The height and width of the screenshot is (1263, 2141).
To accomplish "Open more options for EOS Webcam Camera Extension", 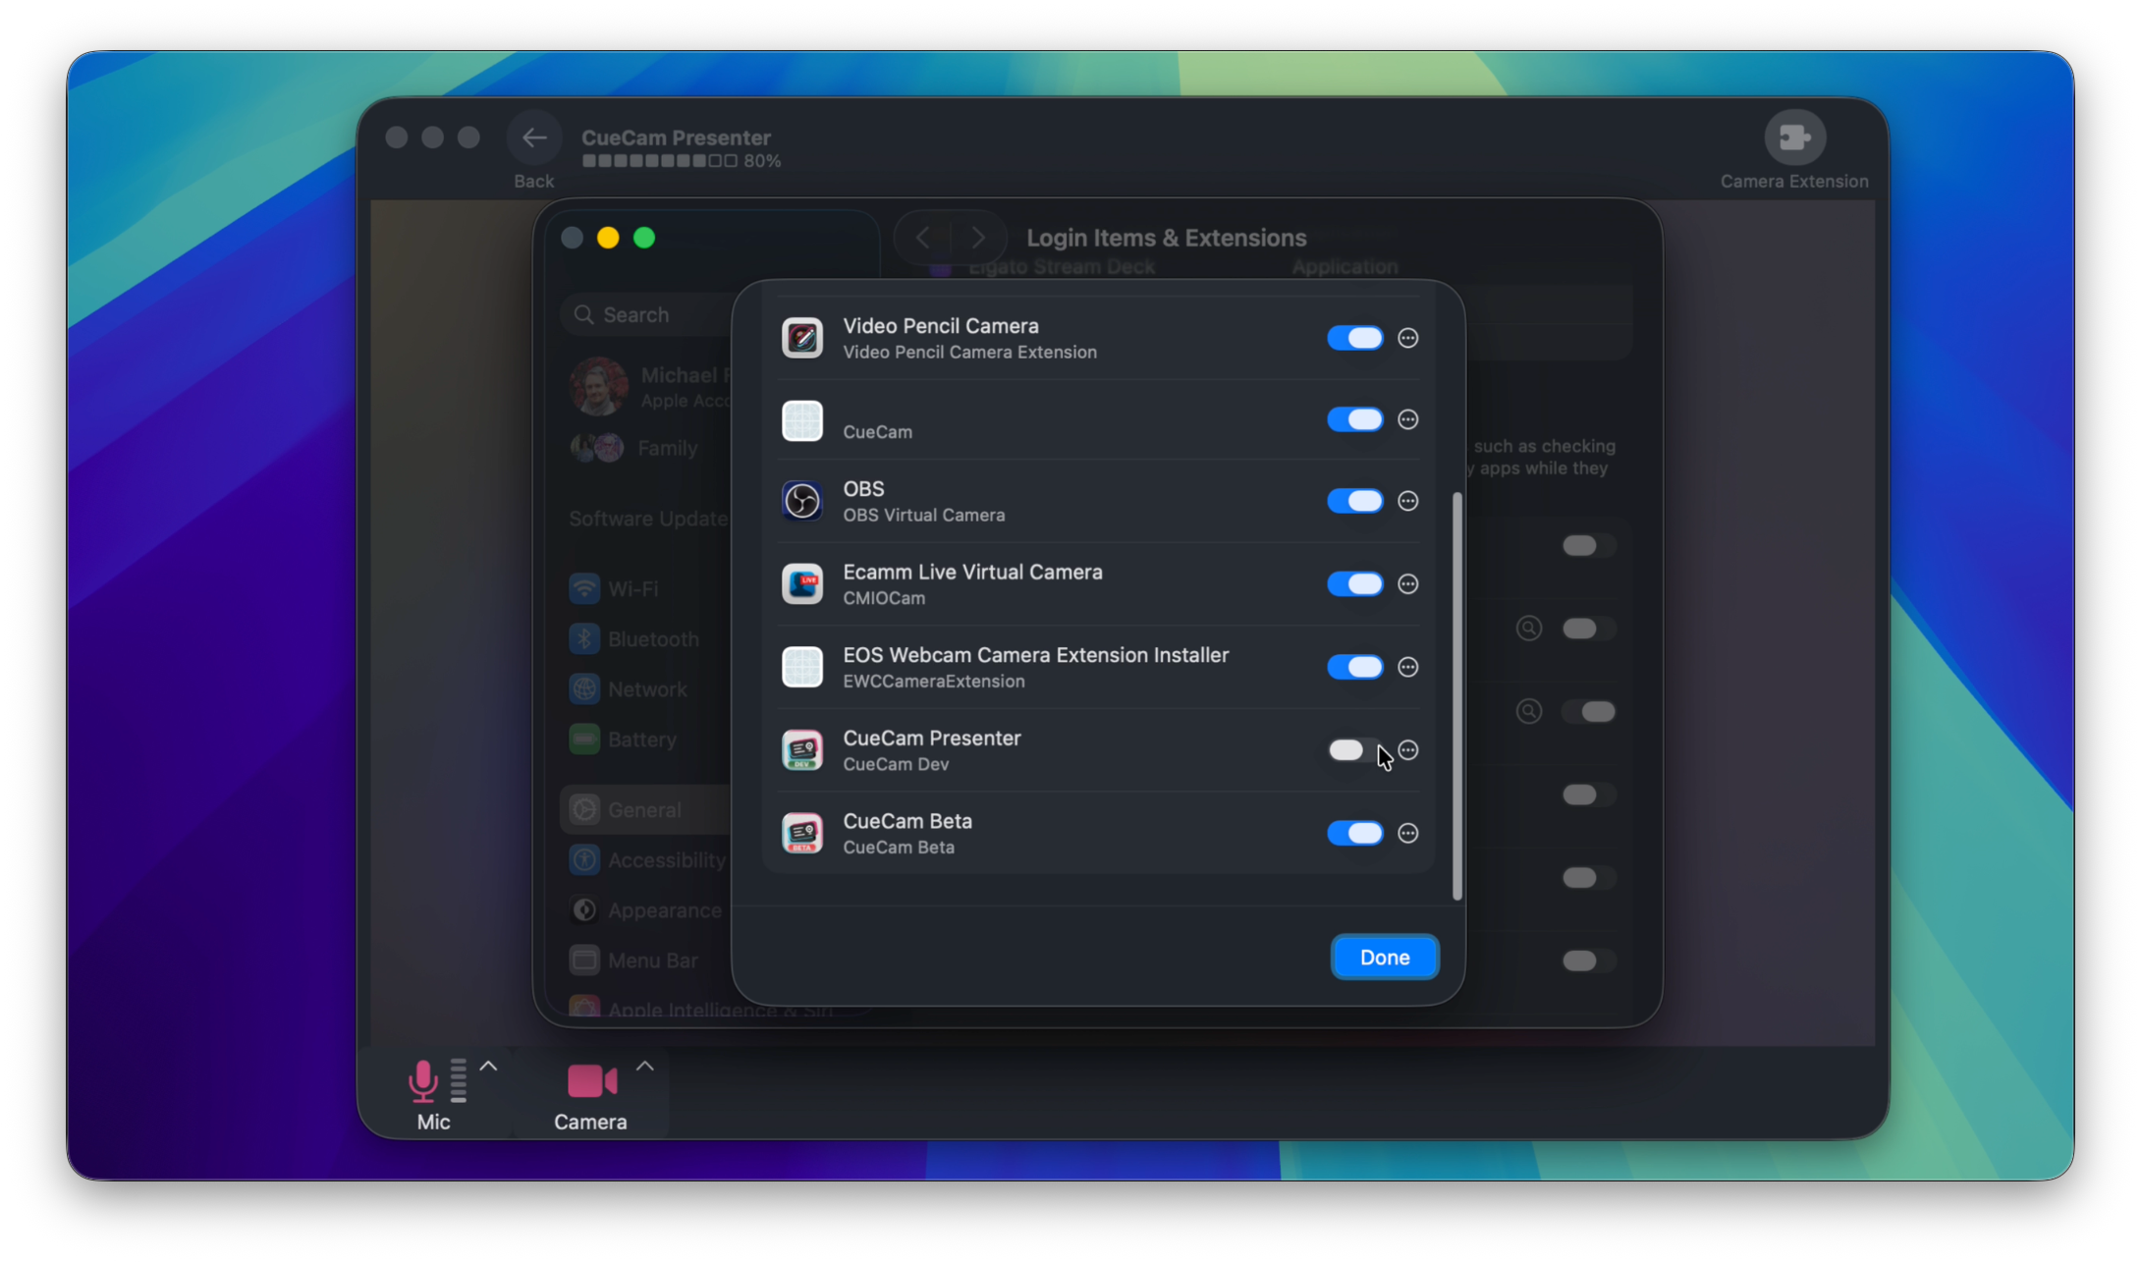I will [x=1407, y=667].
